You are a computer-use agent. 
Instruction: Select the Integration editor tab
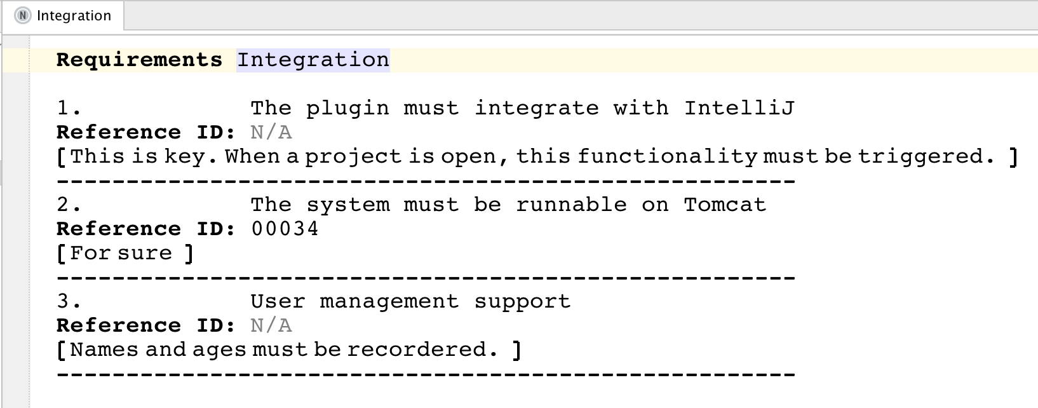click(x=73, y=16)
